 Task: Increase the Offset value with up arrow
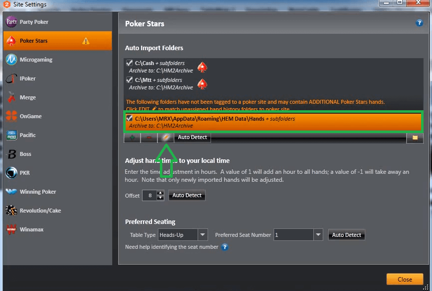click(x=160, y=193)
